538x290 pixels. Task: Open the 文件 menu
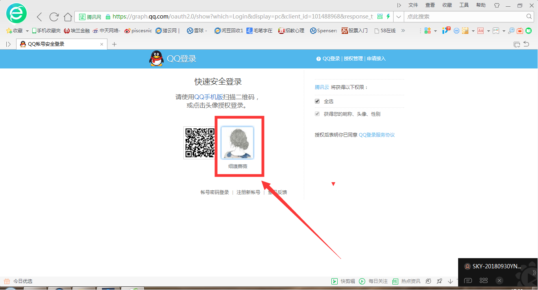413,5
